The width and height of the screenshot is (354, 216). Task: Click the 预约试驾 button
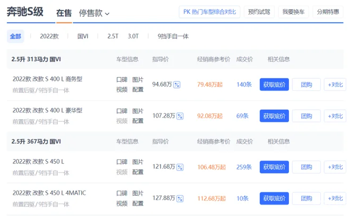(x=259, y=12)
